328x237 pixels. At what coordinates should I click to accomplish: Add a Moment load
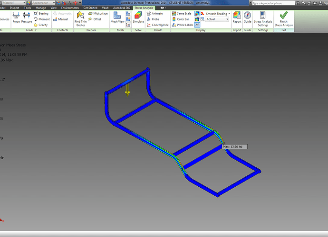42,19
